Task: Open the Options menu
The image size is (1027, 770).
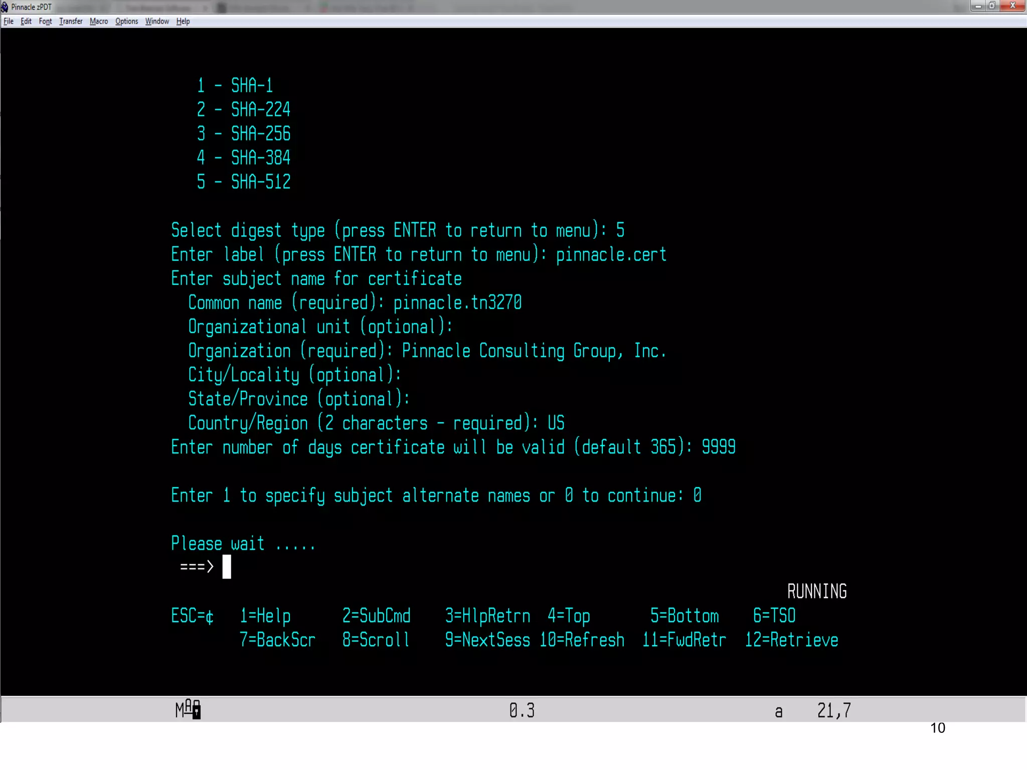Action: pyautogui.click(x=126, y=21)
